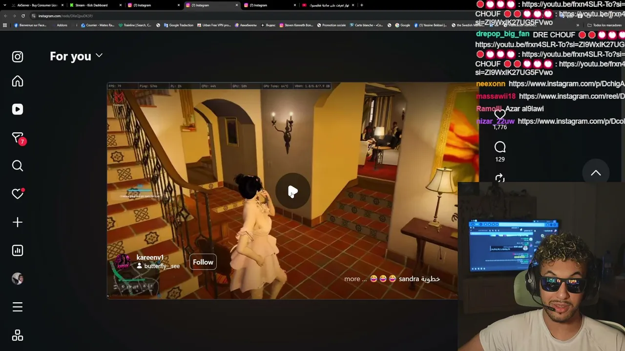Like the reel with 1,776 likes
625x351 pixels.
point(500,116)
